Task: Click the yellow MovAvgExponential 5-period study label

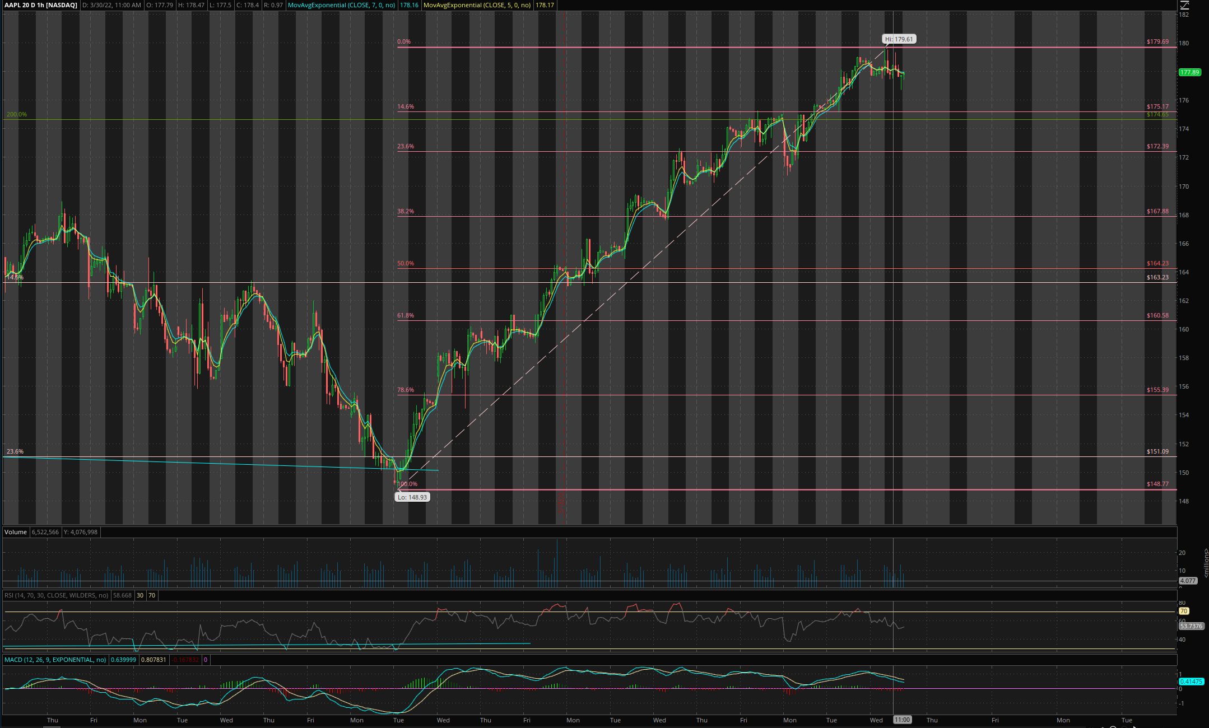Action: pos(477,5)
